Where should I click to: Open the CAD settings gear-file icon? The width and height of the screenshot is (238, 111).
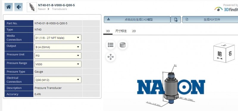176,20
